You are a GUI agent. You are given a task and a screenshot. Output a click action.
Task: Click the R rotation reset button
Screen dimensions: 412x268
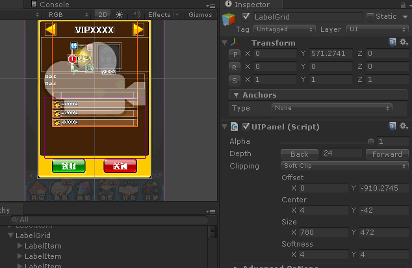click(235, 68)
